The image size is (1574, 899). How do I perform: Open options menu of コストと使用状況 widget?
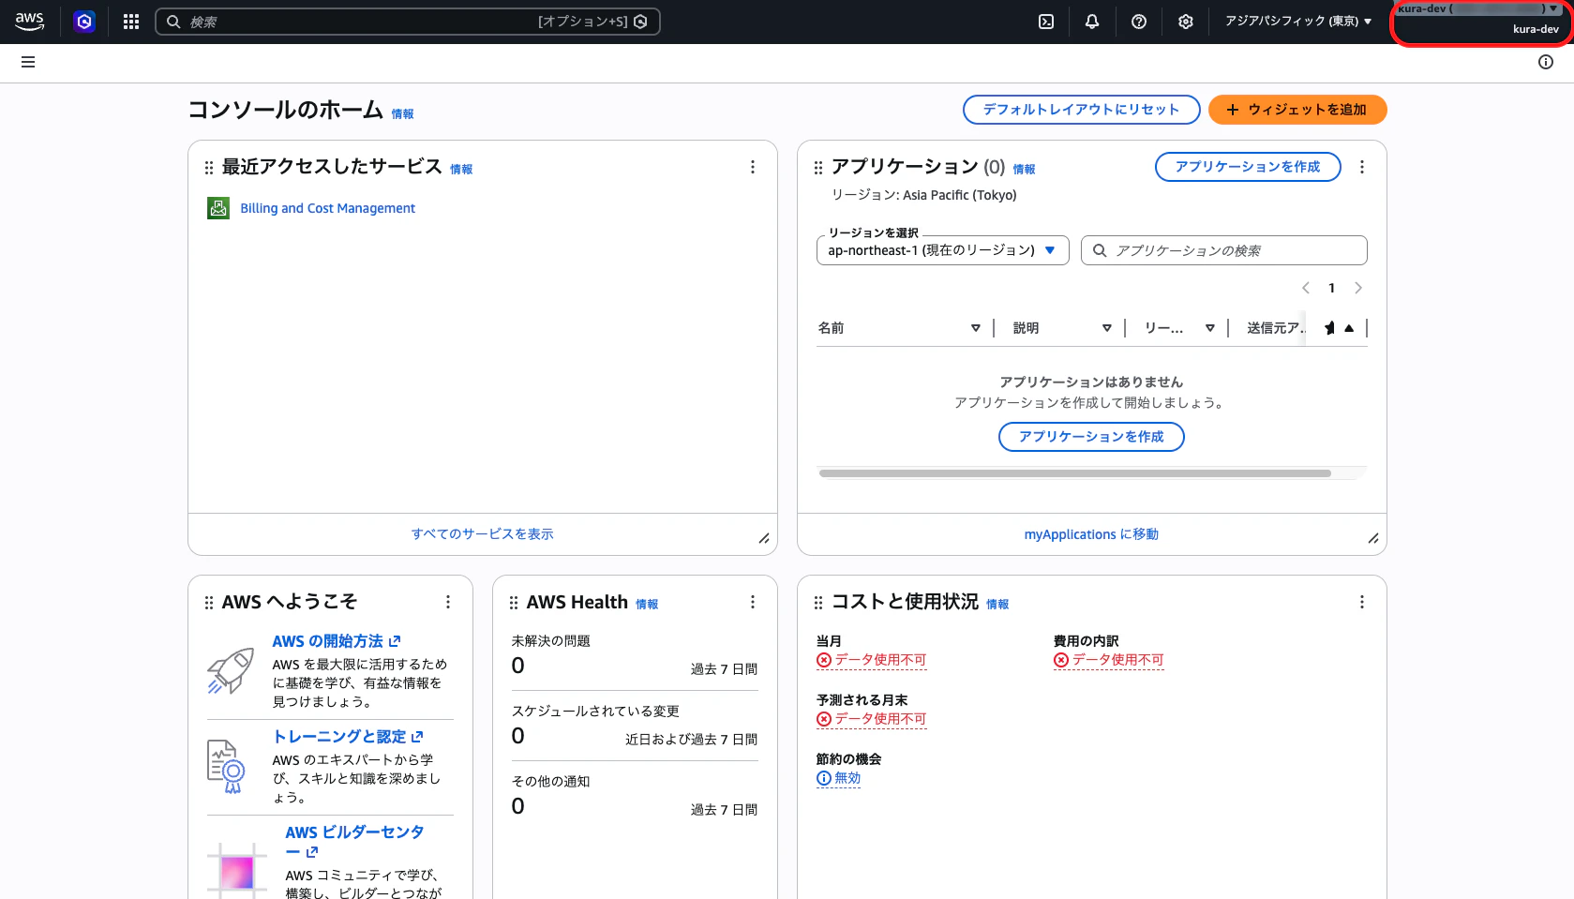[1362, 602]
